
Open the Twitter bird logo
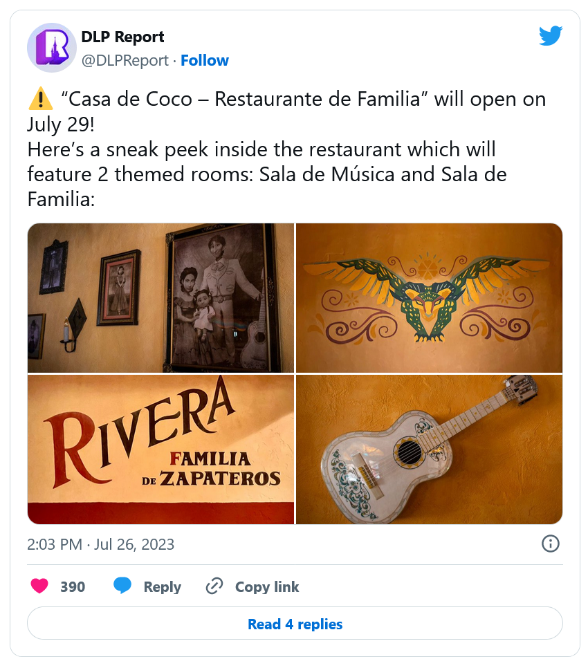coord(551,36)
